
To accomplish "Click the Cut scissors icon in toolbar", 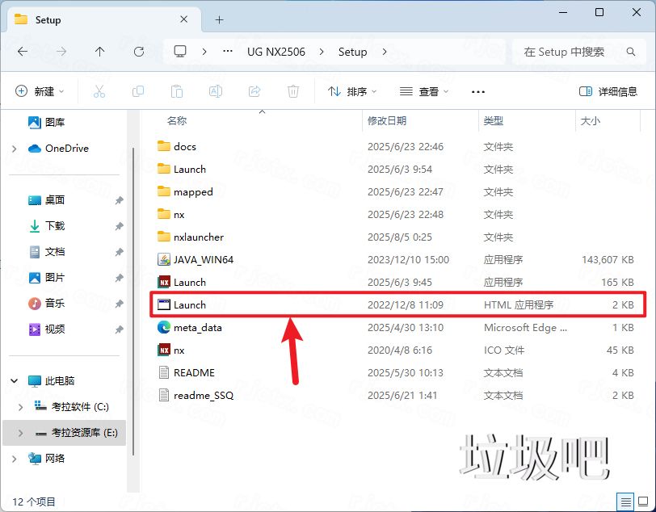I will [x=99, y=91].
